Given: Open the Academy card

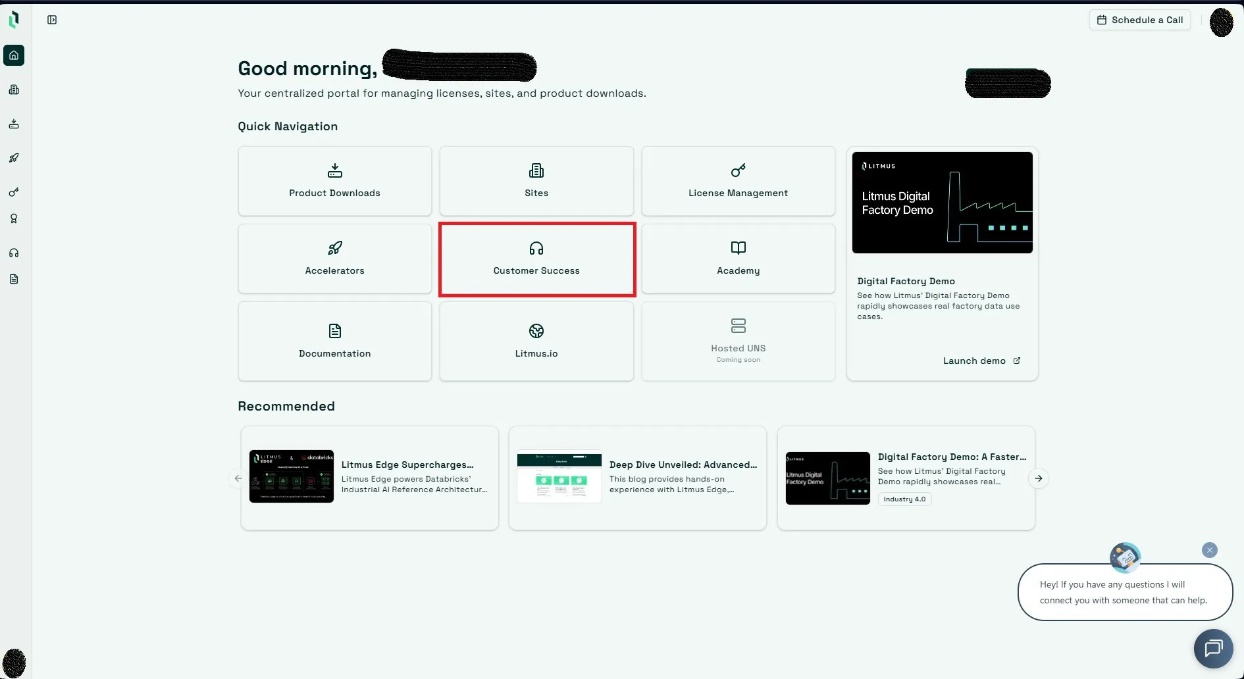Looking at the screenshot, I should click(x=738, y=259).
